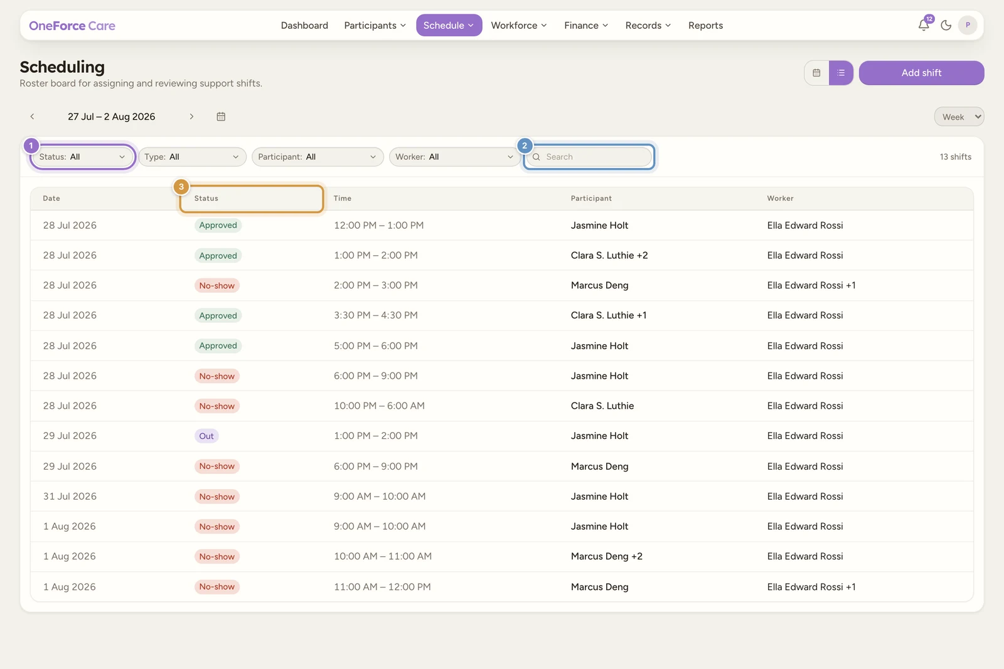Click the 3:30 PM – 4:30 PM time

[x=376, y=315]
